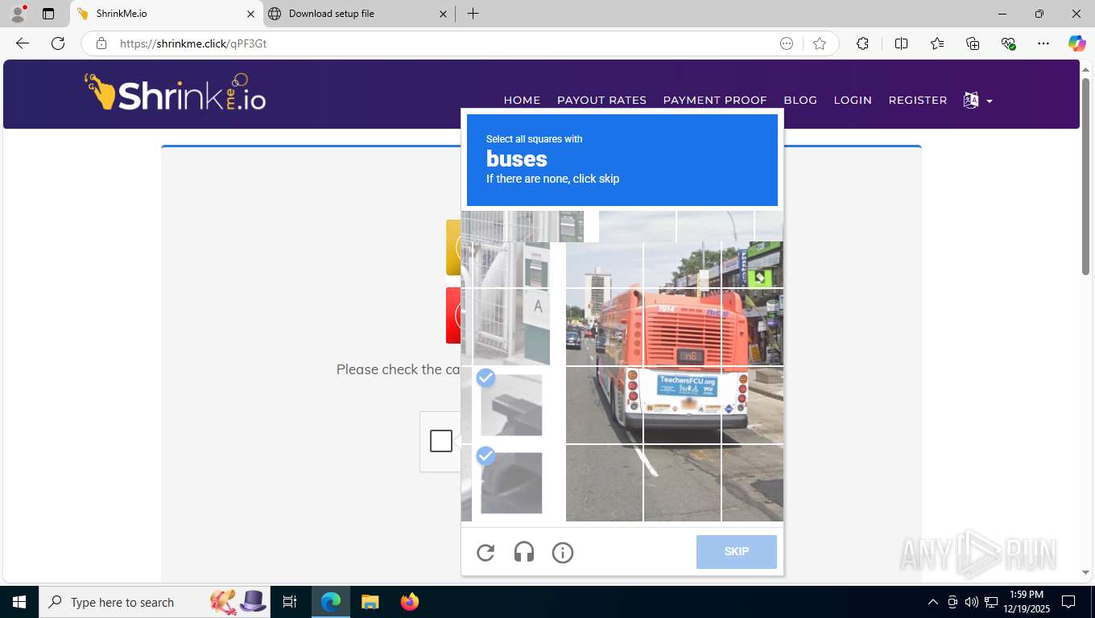
Task: Close the ShrinkMe.io tab
Action: [x=250, y=14]
